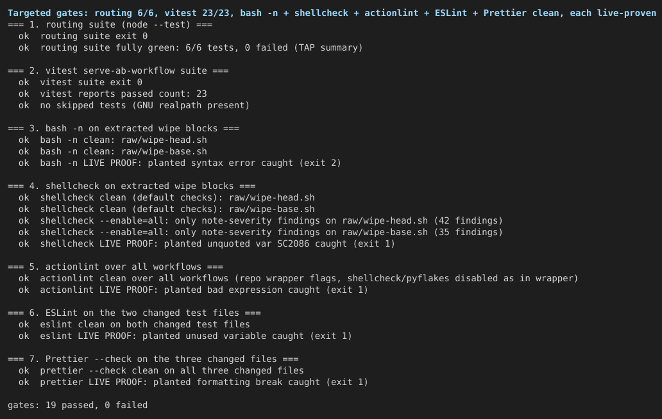
Task: Click eslint LIVE PROOF unused variable line
Action: (185, 336)
